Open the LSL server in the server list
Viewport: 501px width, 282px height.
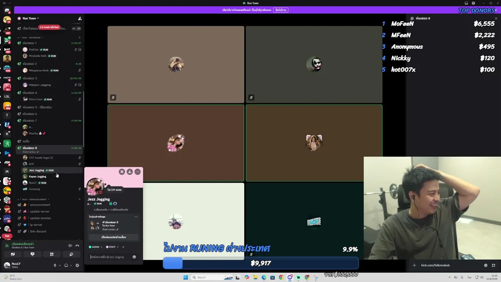pyautogui.click(x=7, y=96)
